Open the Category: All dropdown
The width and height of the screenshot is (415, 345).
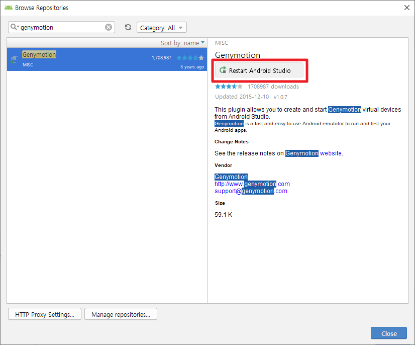click(162, 28)
